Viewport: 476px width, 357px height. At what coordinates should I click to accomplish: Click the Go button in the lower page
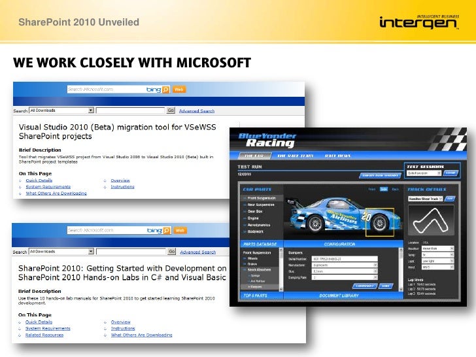[171, 251]
